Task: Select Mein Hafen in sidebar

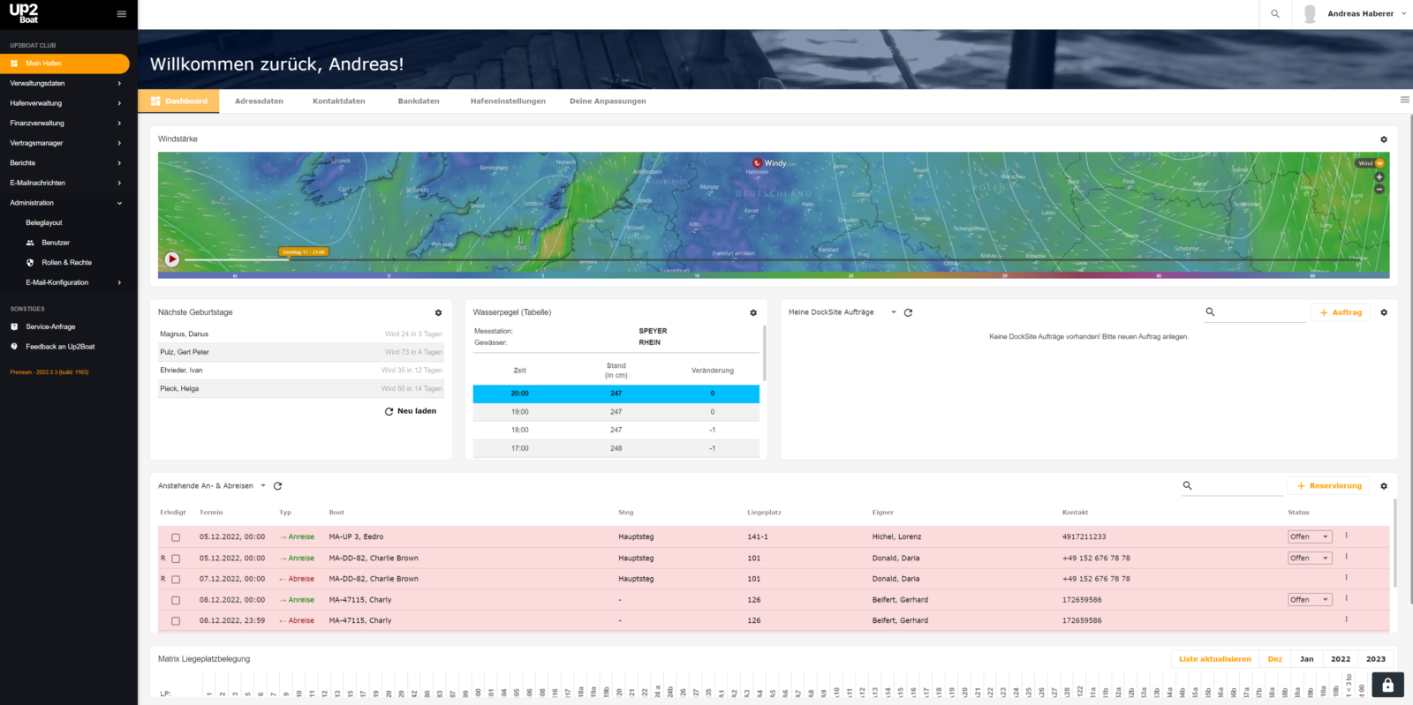Action: coord(64,64)
